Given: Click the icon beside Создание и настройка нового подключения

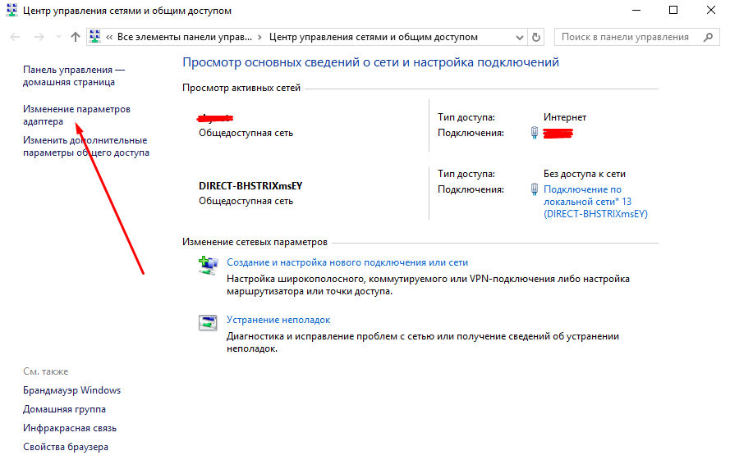Looking at the screenshot, I should [206, 264].
